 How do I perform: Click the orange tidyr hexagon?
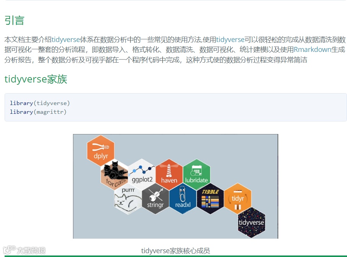(x=238, y=199)
